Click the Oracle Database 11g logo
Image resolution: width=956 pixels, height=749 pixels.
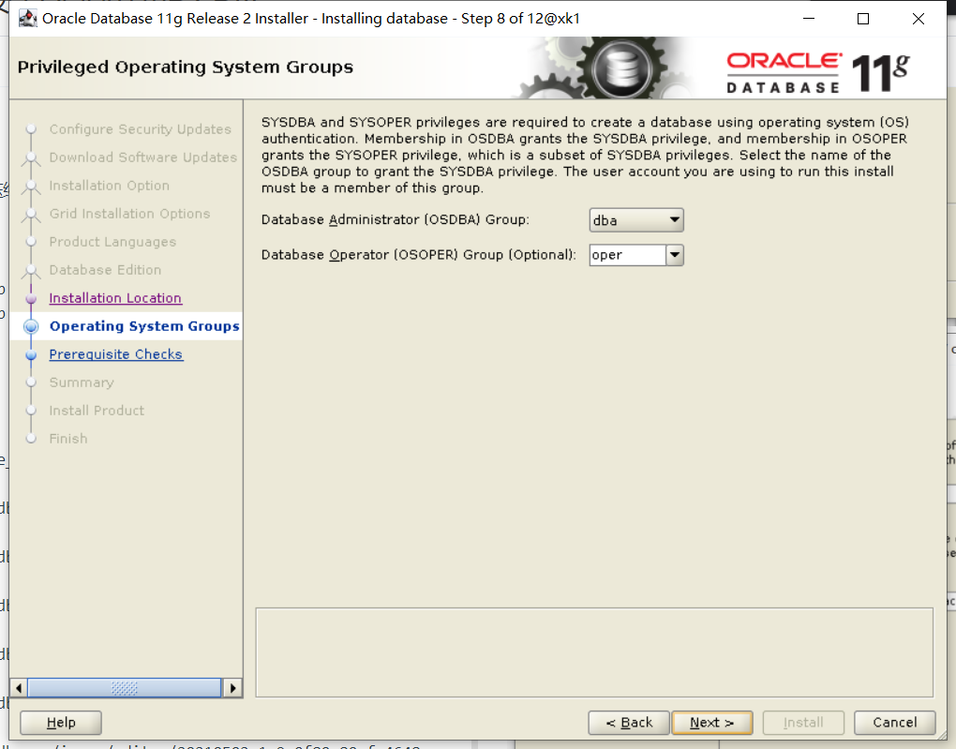click(817, 72)
